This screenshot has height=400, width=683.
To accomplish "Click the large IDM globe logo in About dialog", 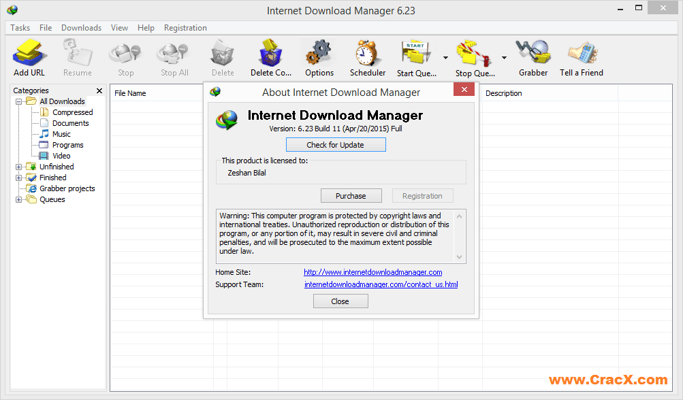I will [x=227, y=120].
